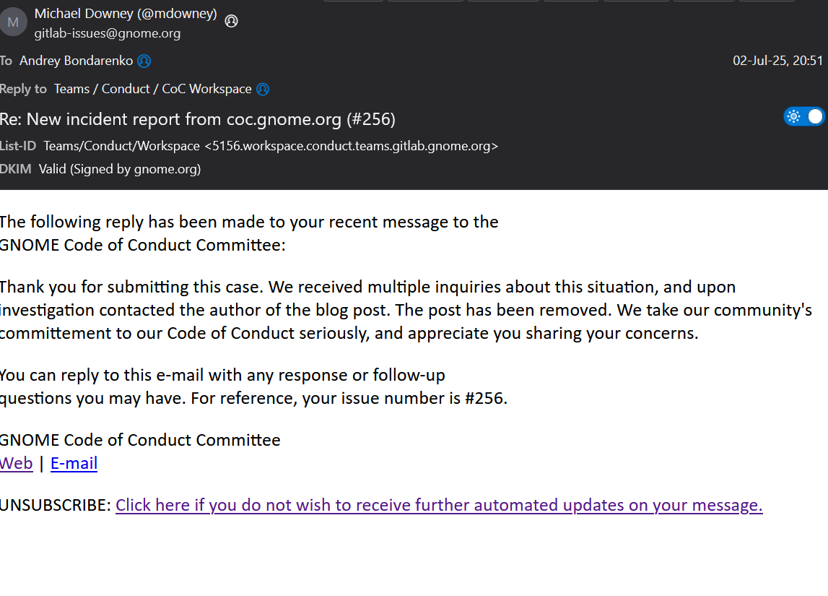
Task: Select recipient Andrey Bondarenko
Action: [x=76, y=61]
